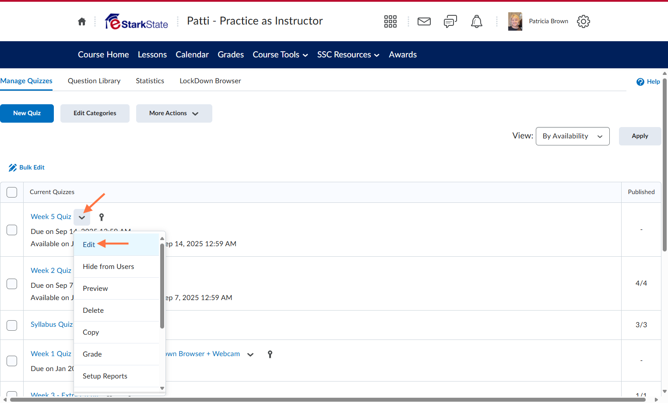Open actions chevron for Browser + Webcam quiz
Screen dimensions: 668x403
coord(250,354)
